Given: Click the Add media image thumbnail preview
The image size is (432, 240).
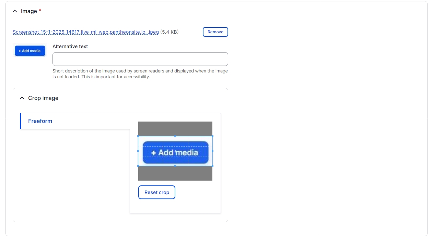Looking at the screenshot, I should 30,51.
